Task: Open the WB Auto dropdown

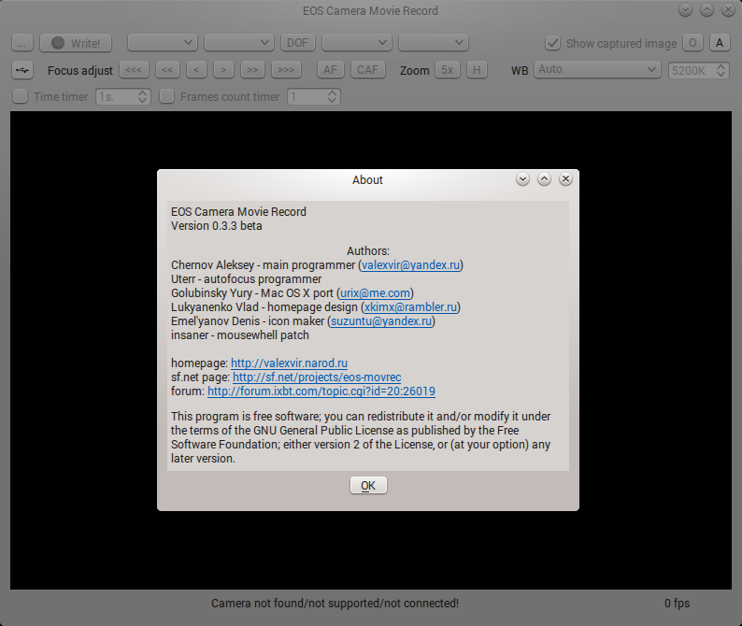Action: point(597,69)
